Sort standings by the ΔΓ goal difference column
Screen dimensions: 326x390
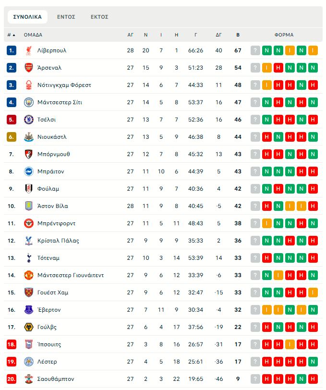coord(219,35)
